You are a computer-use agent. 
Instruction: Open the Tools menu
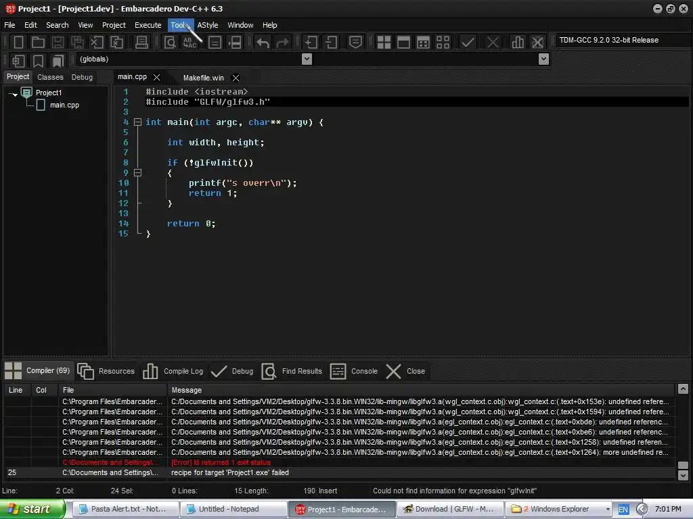pos(179,25)
